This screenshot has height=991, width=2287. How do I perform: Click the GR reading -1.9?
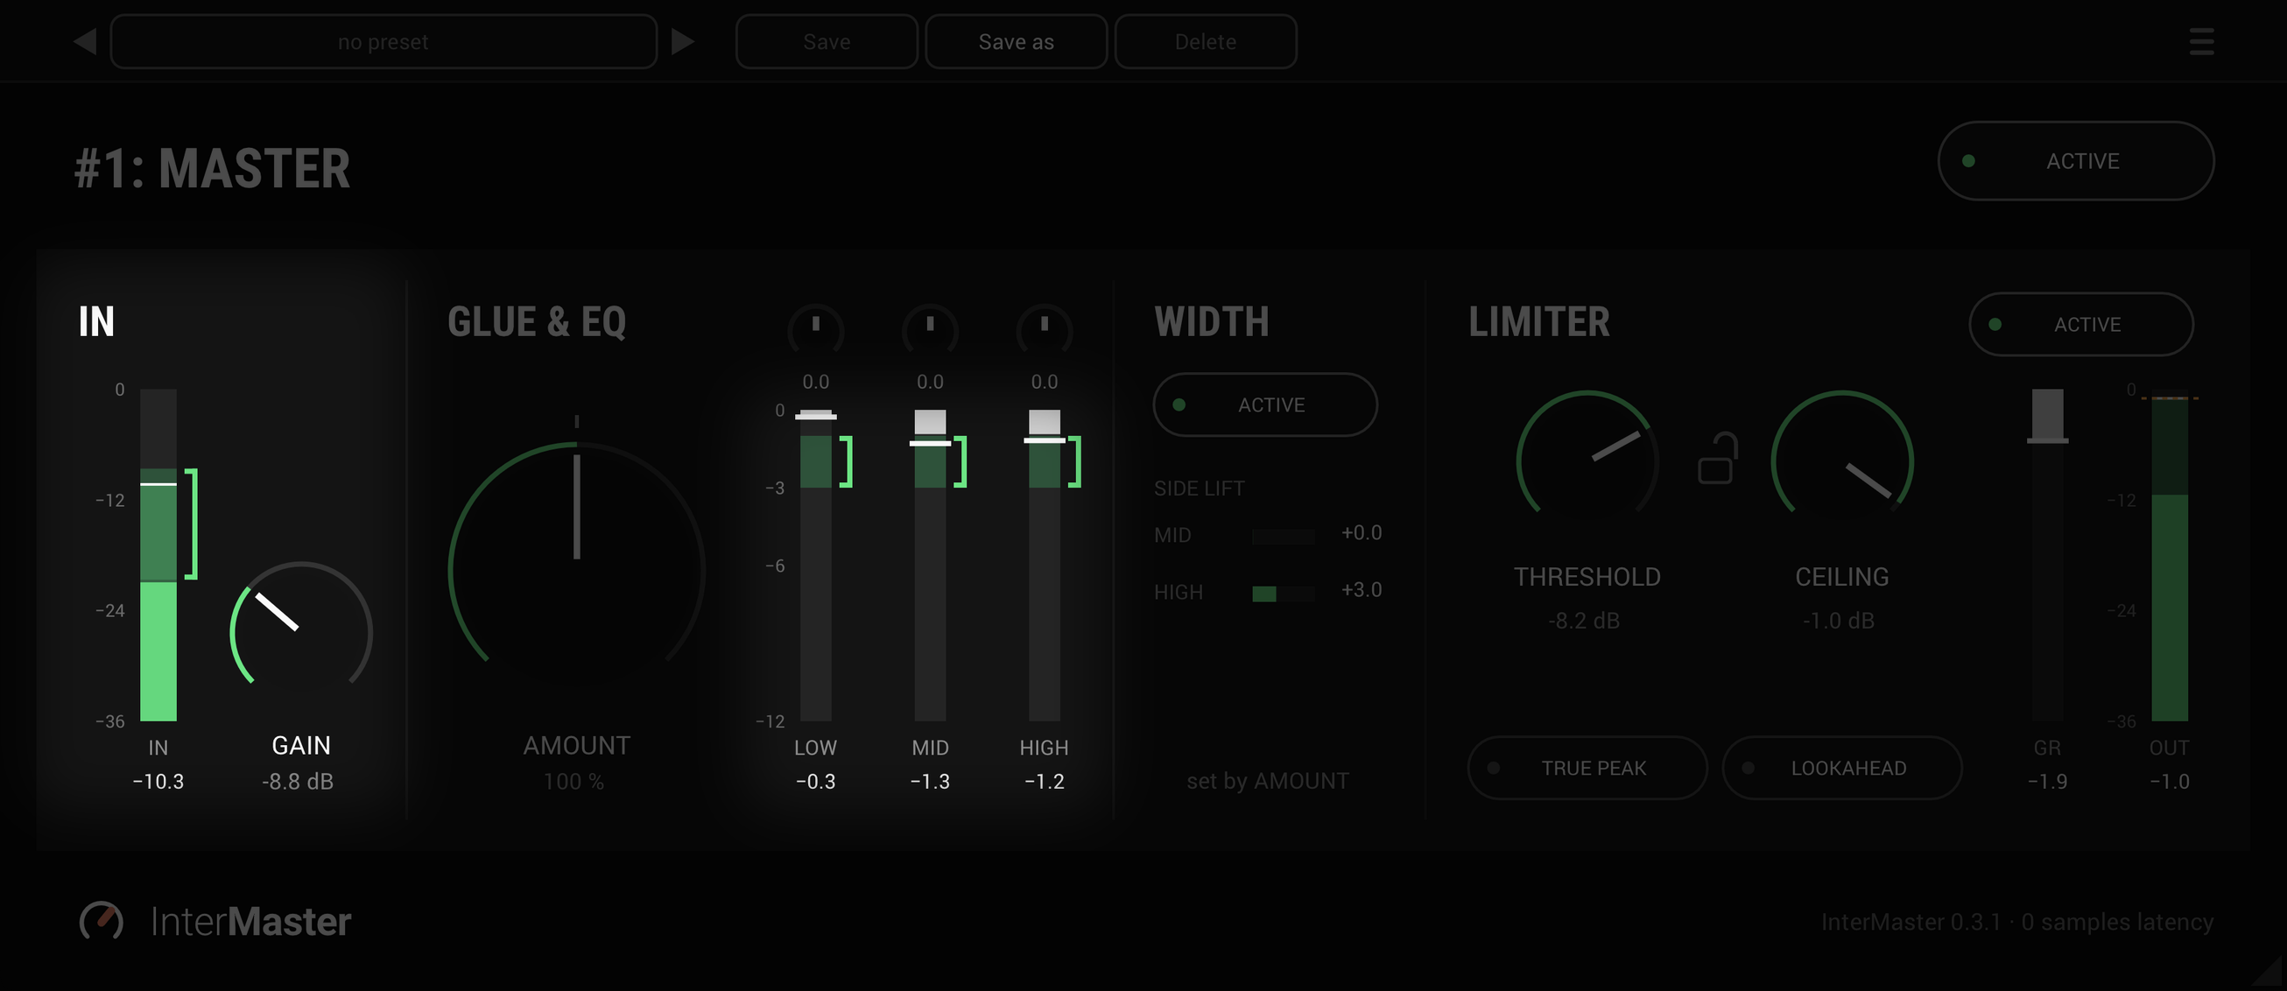[x=2047, y=783]
